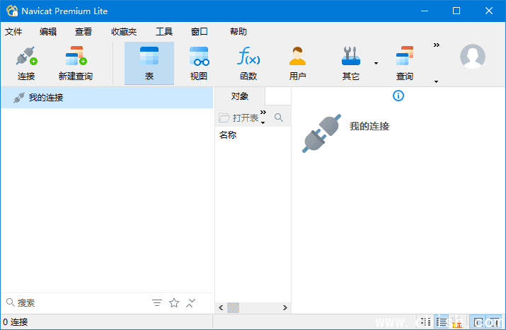Toggle the filter lines icon beside search

click(x=157, y=303)
